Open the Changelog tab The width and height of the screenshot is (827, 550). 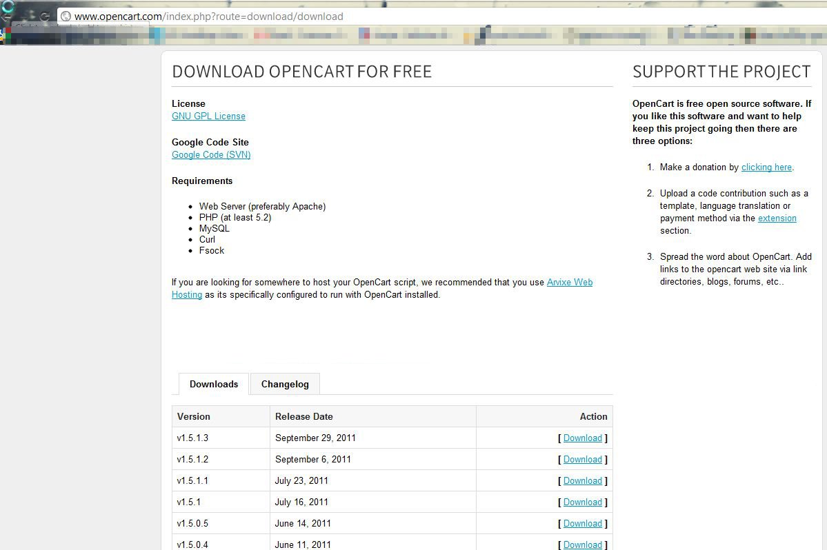click(x=285, y=384)
